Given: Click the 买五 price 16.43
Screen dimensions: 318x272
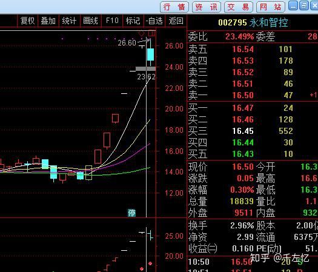Looking at the screenshot, I should click(243, 154).
